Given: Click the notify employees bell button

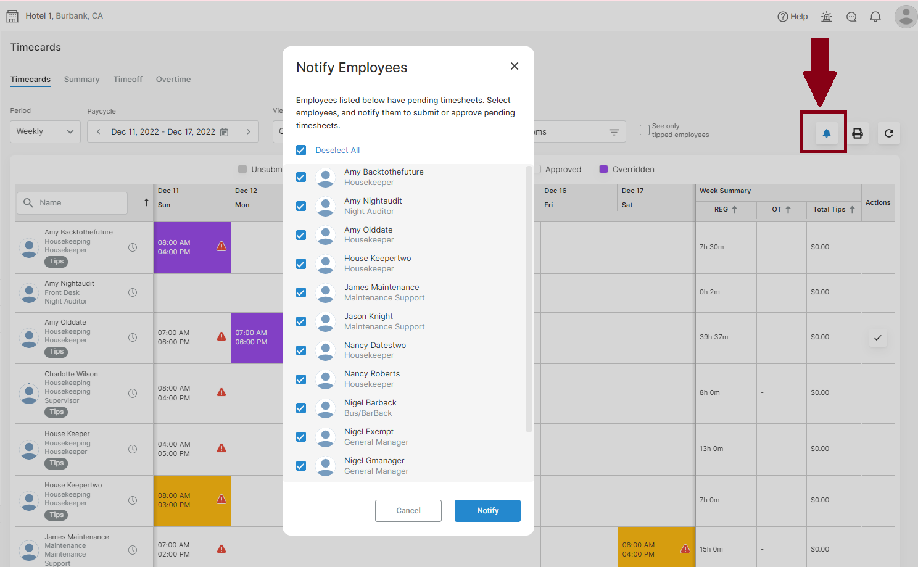Looking at the screenshot, I should point(826,133).
